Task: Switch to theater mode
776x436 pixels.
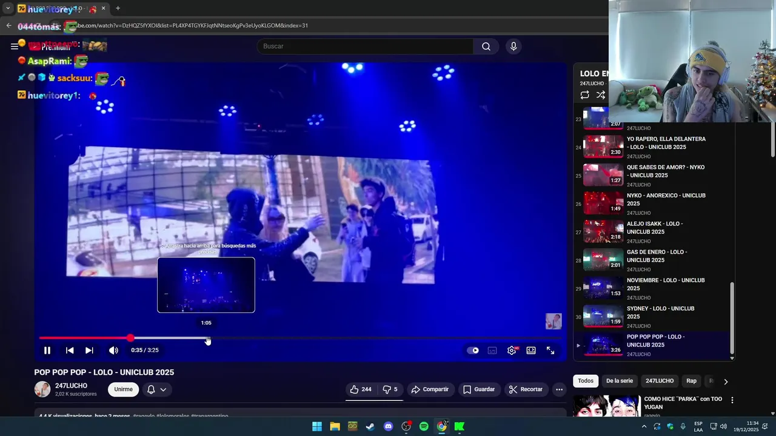Action: pos(531,350)
